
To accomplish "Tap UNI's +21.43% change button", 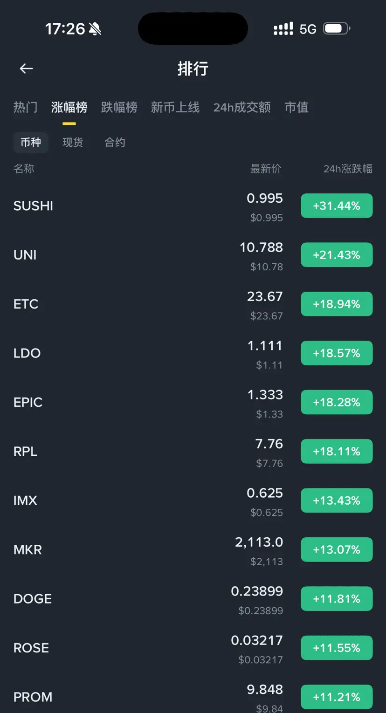I will coord(337,255).
